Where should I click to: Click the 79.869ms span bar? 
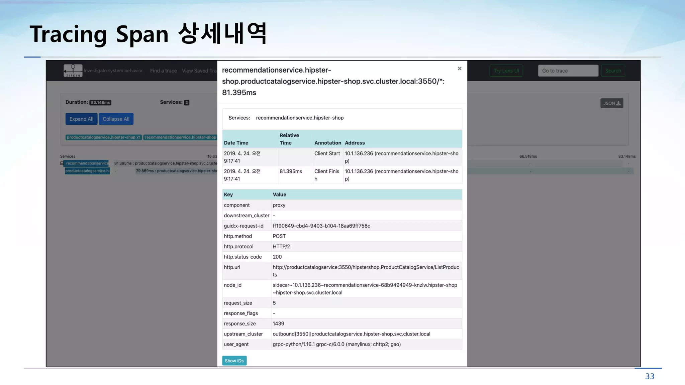(176, 171)
